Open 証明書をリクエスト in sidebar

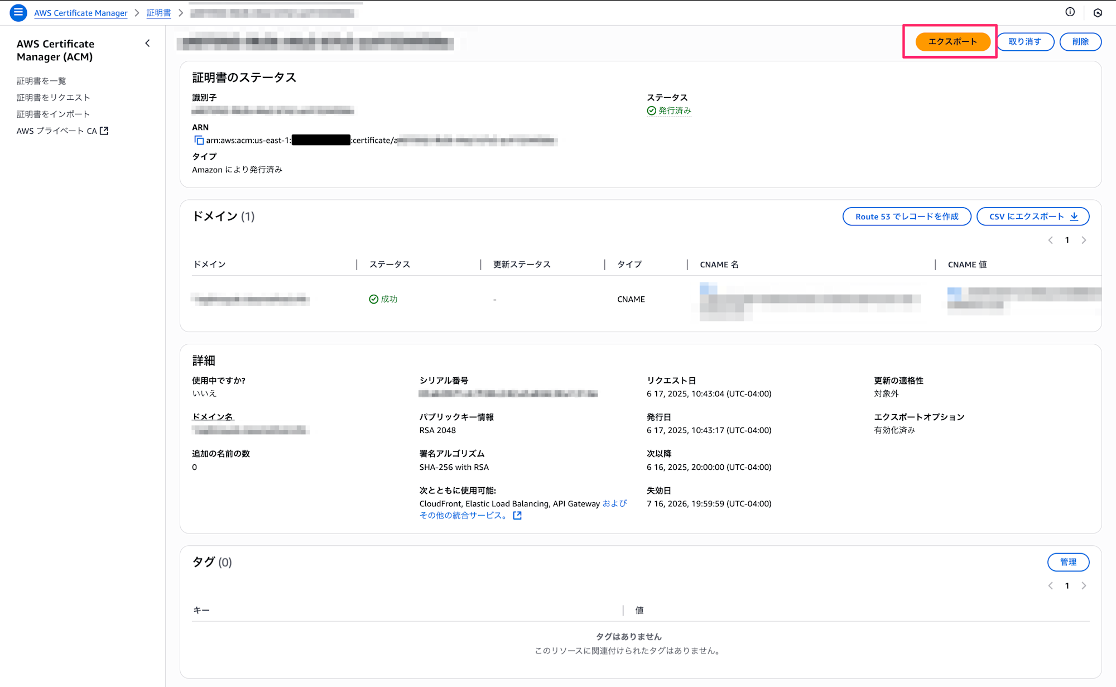54,98
